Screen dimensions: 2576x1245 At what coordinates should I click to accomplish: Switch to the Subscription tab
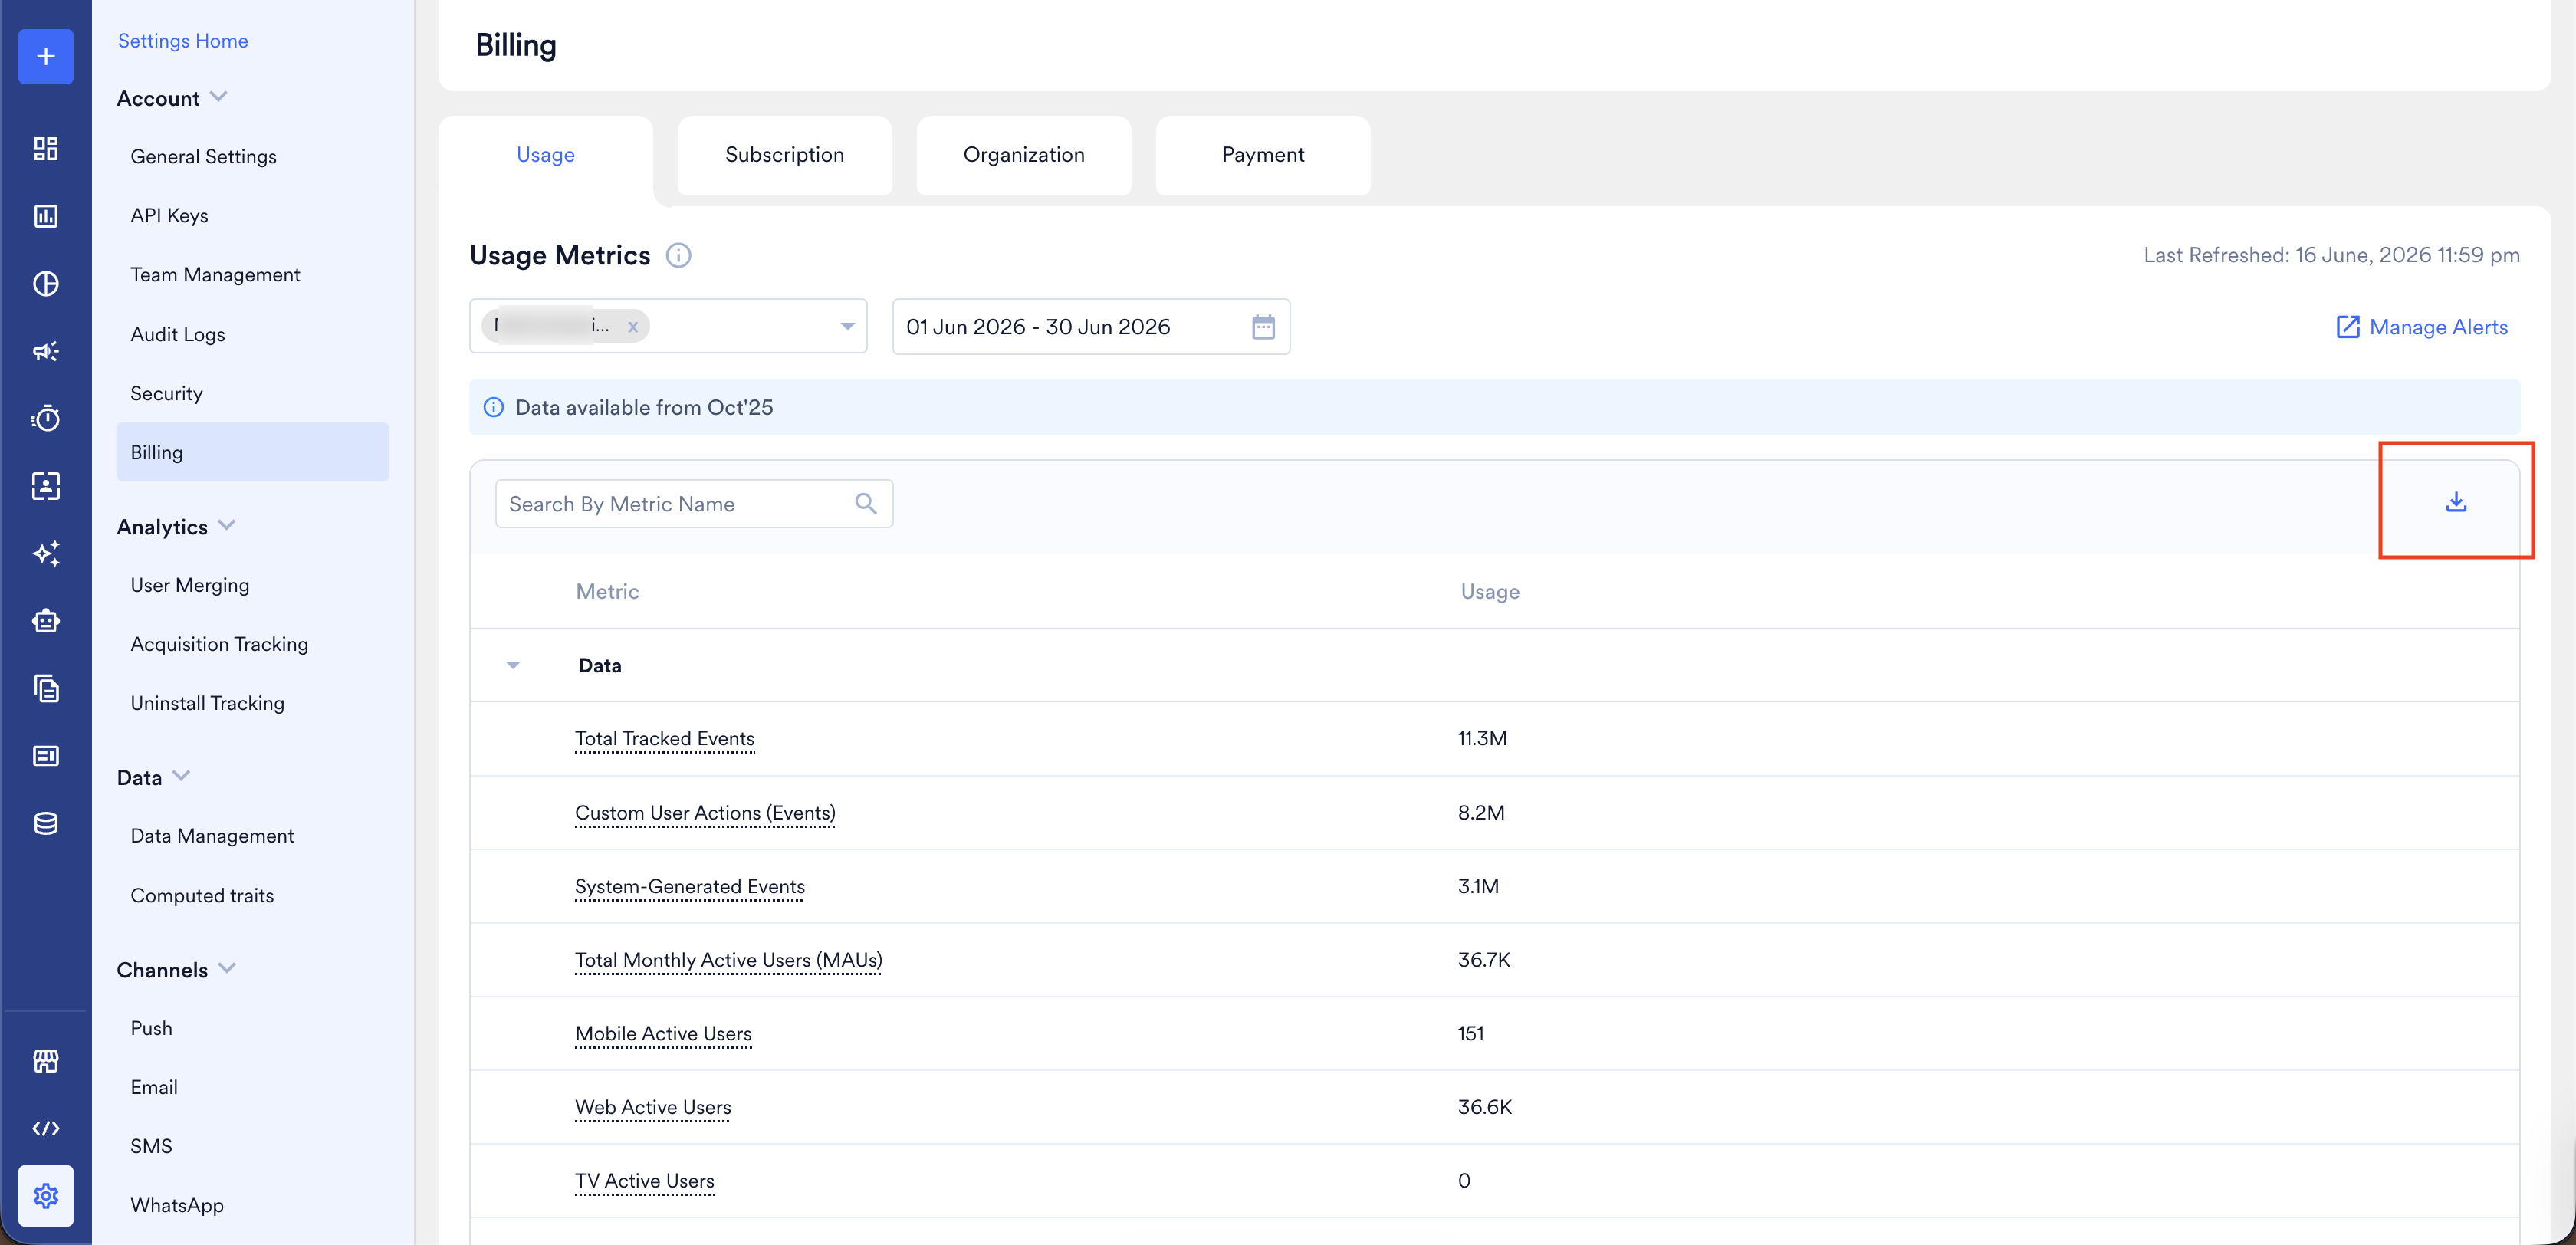click(785, 156)
